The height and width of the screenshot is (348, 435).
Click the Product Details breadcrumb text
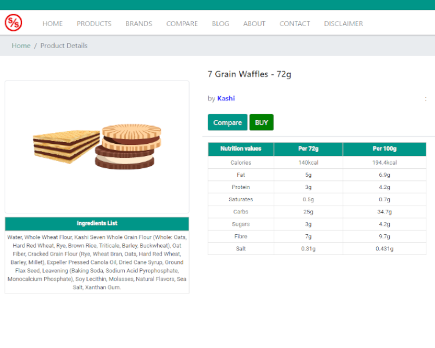(x=64, y=45)
